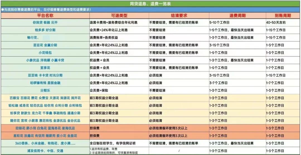Click the platform row starting with '招银花 薪小用'
The width and height of the screenshot is (301, 155).
45,128
